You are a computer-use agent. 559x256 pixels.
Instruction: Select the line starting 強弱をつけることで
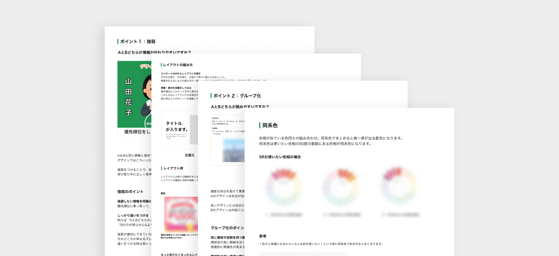click(x=134, y=170)
